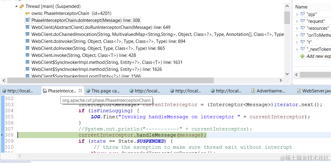This screenshot has height=163, width=331.
Task: Click stack frame icon beside method line 1626
Action: coord(27,69)
